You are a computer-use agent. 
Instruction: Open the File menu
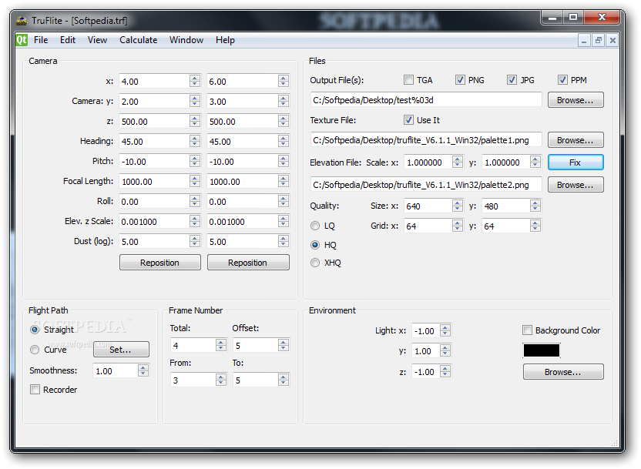pyautogui.click(x=41, y=40)
